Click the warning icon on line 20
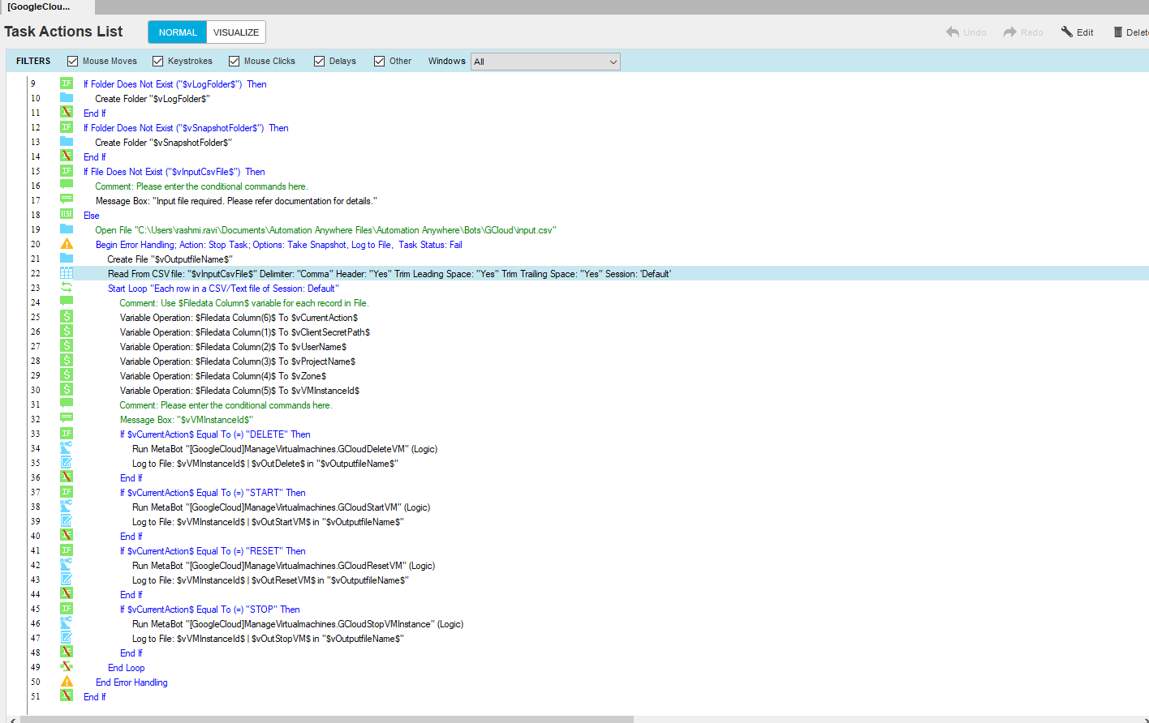Image resolution: width=1149 pixels, height=723 pixels. [x=67, y=245]
